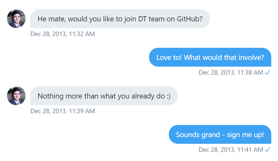278x161 pixels.
Task: Open the profile photo next to 'Nothing more' message
Action: click(16, 96)
